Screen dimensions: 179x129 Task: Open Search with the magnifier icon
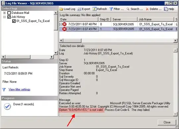128,9
